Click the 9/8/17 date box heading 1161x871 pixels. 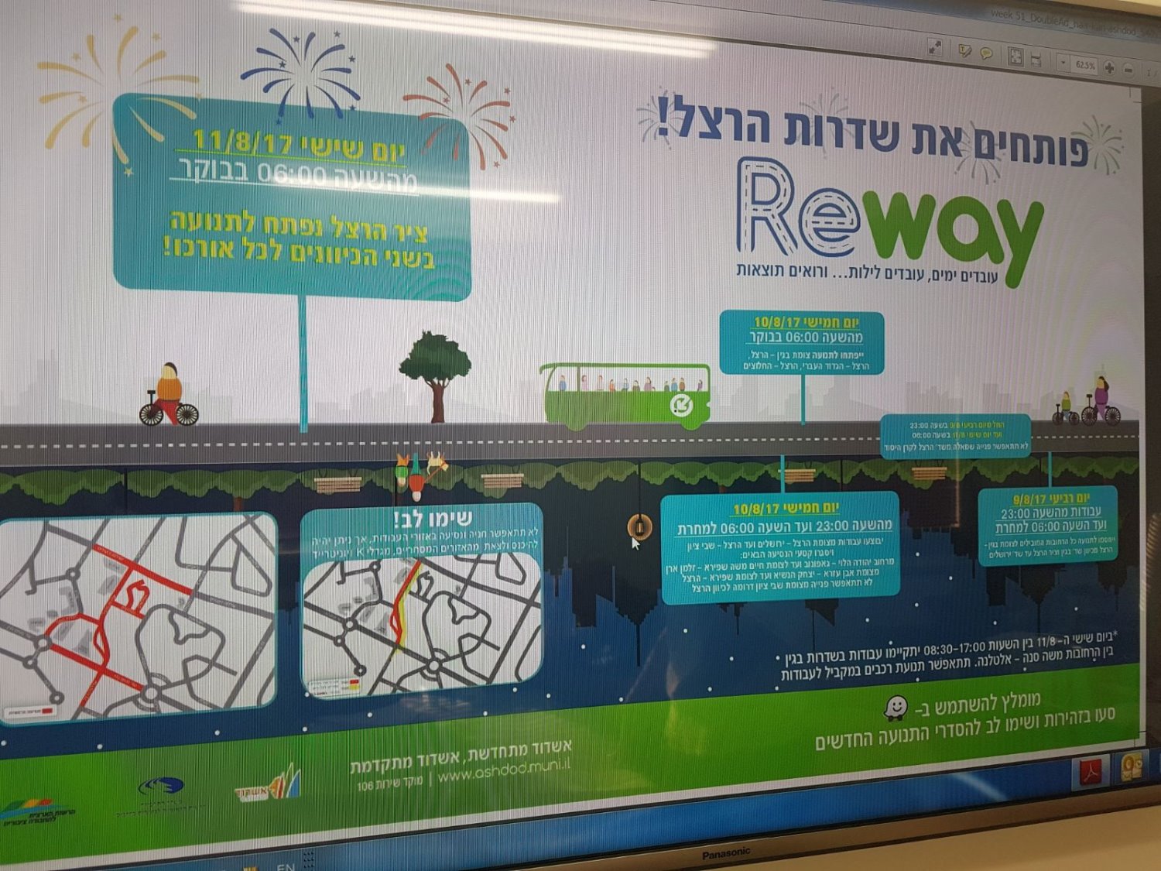click(1050, 499)
